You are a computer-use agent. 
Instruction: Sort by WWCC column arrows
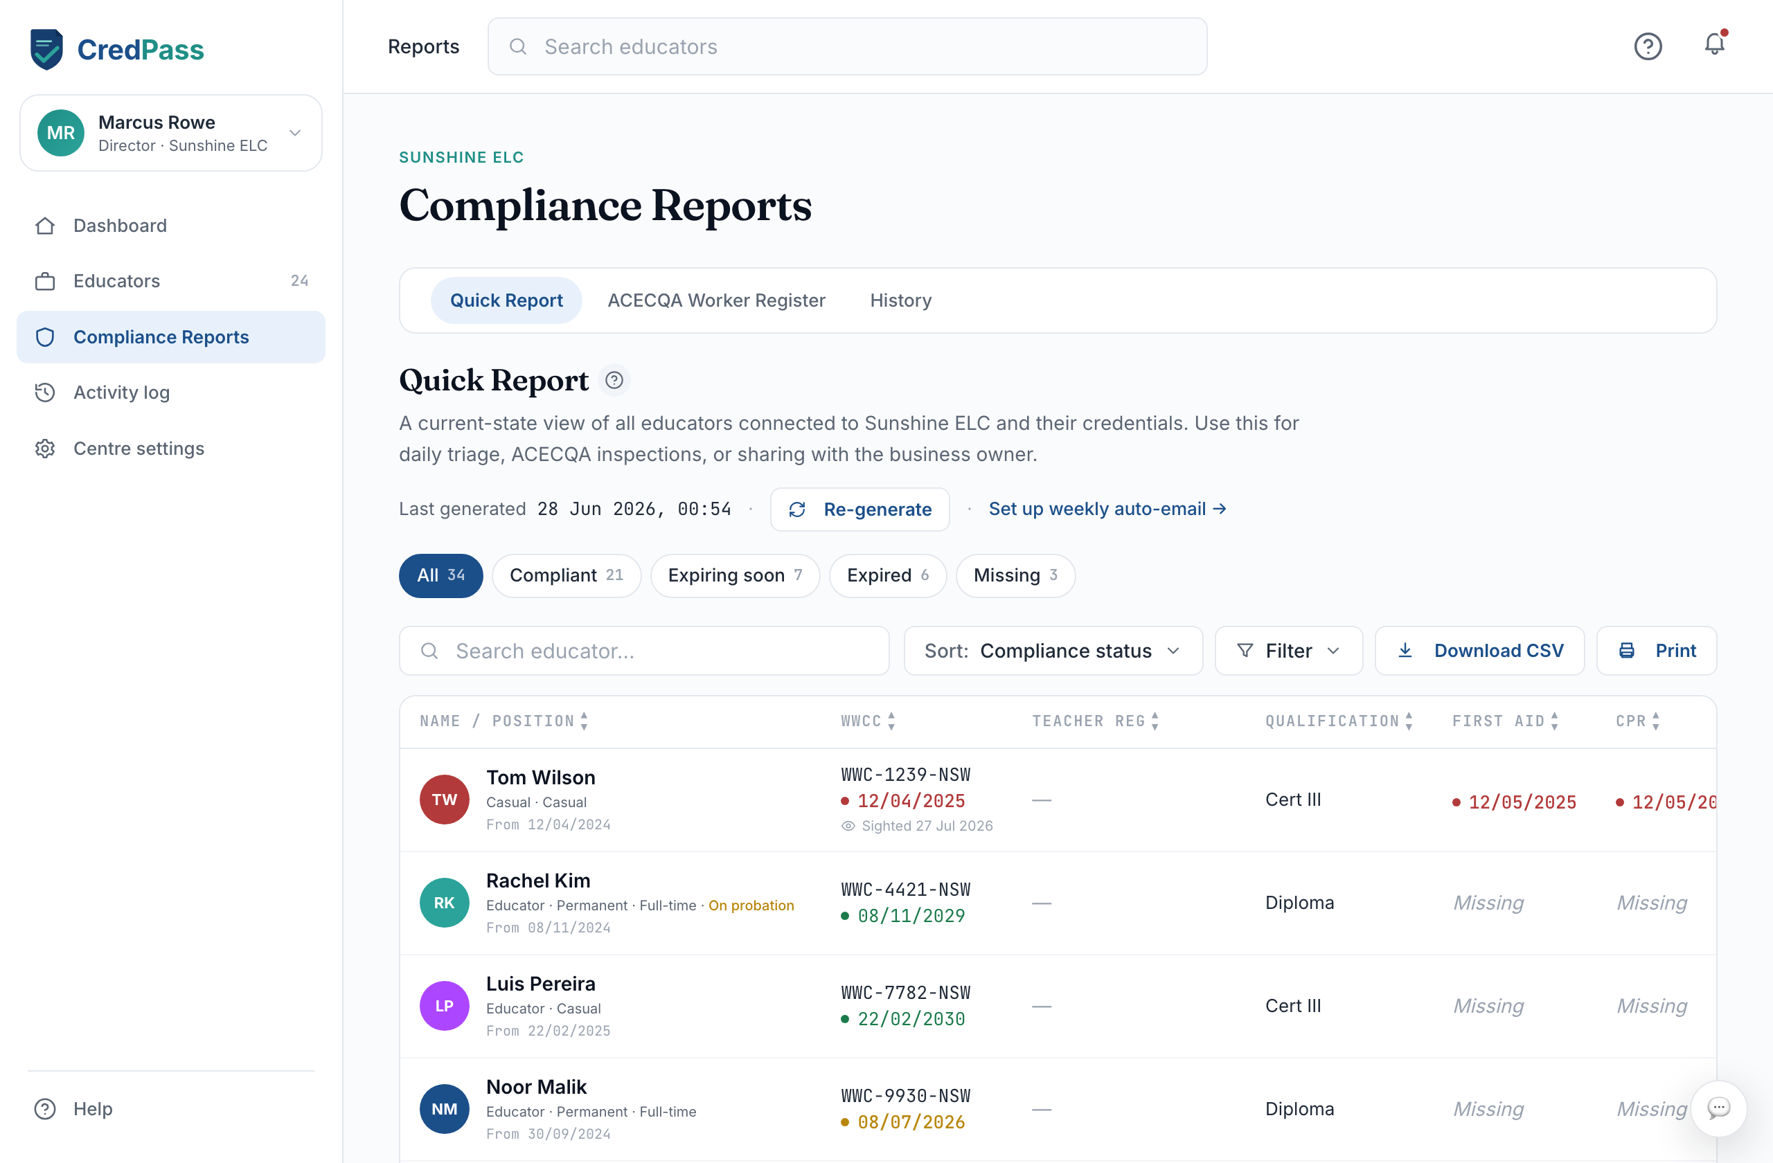coord(891,721)
